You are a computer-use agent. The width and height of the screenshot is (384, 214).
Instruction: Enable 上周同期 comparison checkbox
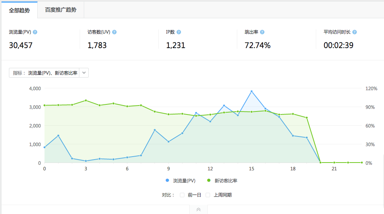(x=208, y=195)
